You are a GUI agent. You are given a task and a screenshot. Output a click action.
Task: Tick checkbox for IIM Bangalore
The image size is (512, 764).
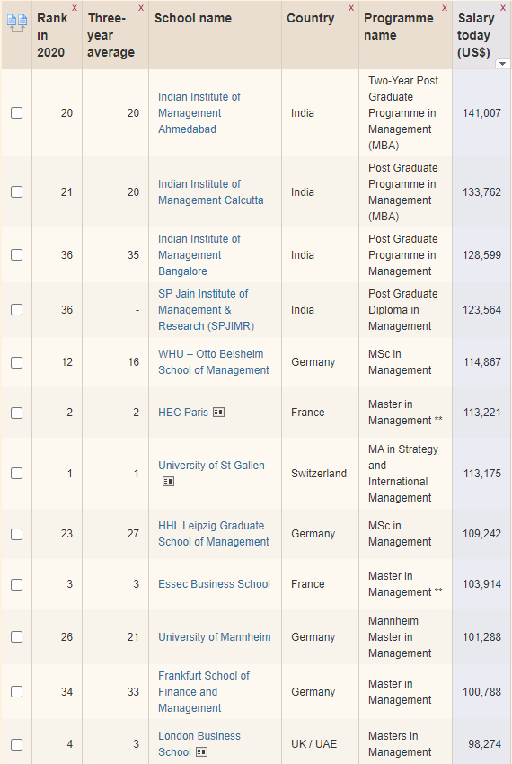[16, 255]
